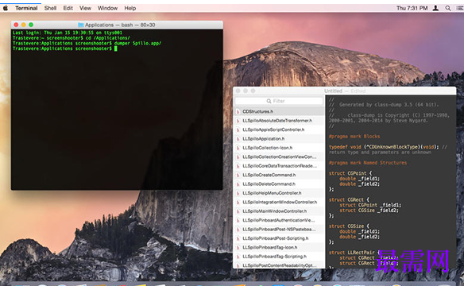Close the Terminal window with red button
Screen dimensions: 464x286
16,25
